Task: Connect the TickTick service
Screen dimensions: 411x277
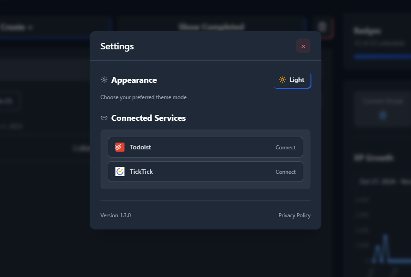Action: (285, 172)
